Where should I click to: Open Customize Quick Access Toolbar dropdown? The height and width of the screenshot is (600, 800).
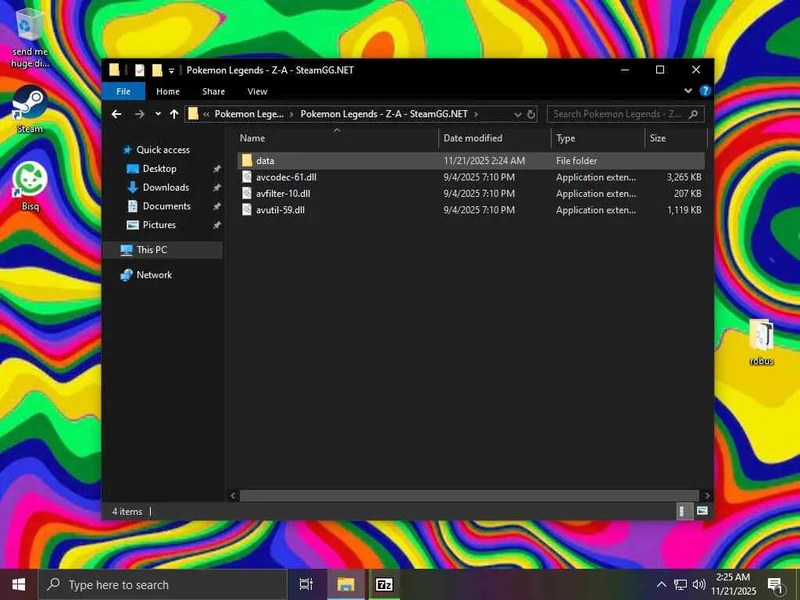(x=171, y=71)
